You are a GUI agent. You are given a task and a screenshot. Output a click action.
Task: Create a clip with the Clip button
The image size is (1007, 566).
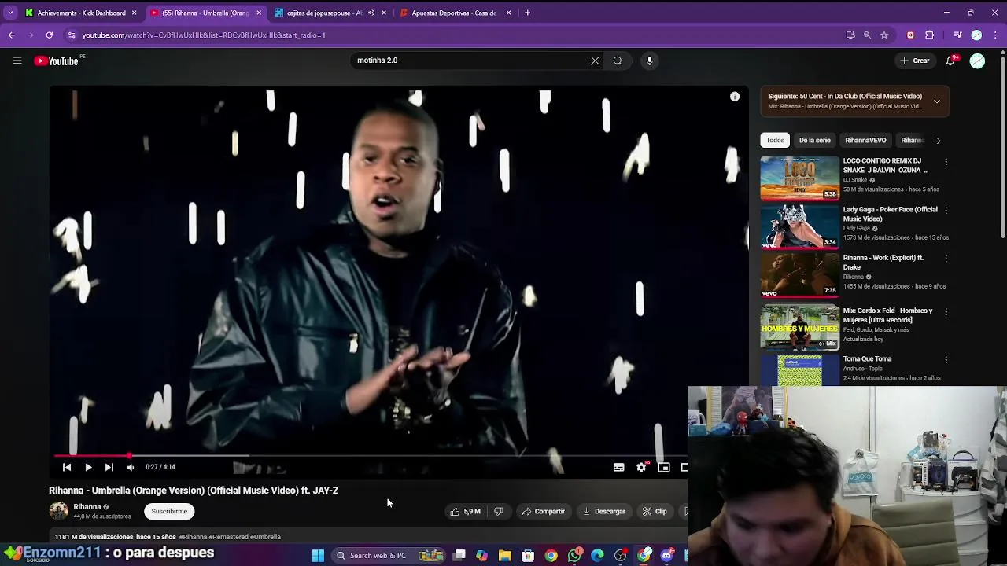click(x=655, y=511)
